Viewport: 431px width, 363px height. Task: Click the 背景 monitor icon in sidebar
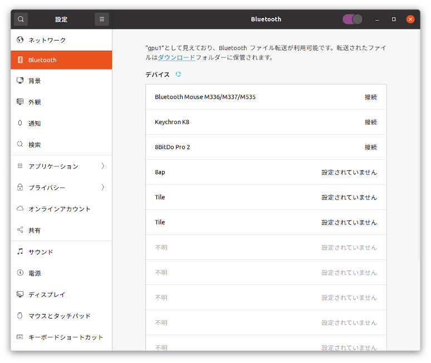[20, 81]
